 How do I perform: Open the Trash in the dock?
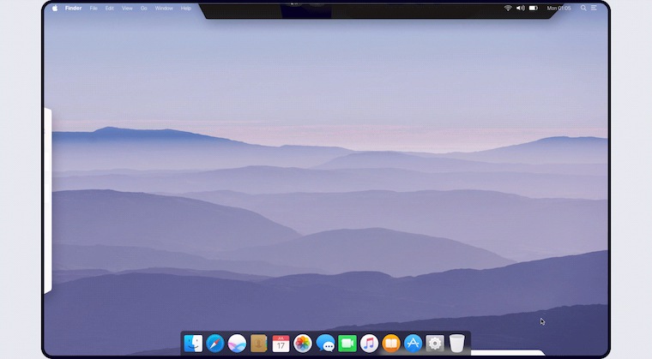(456, 344)
